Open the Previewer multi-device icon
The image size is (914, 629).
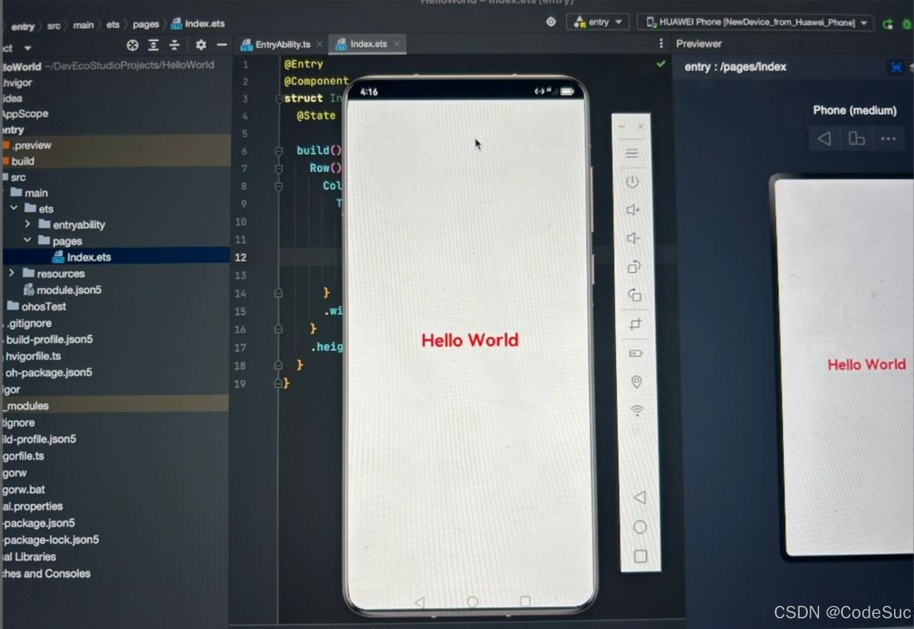pyautogui.click(x=857, y=139)
